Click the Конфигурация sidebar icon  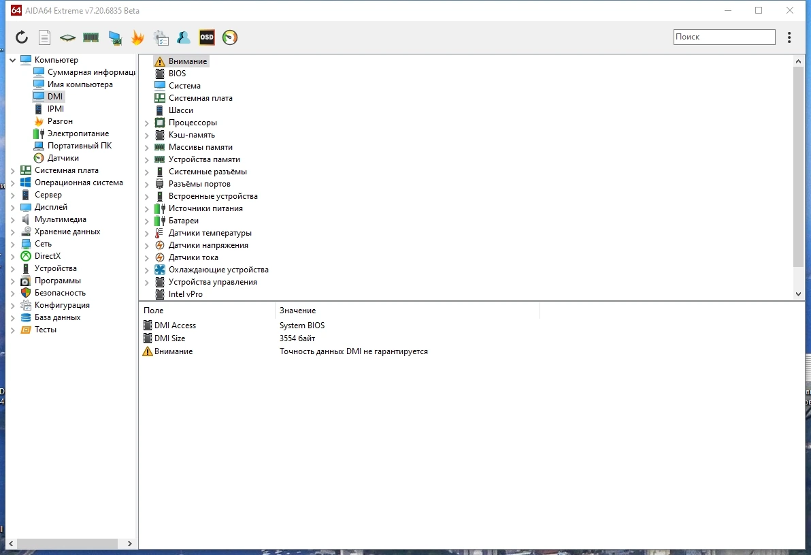click(26, 305)
